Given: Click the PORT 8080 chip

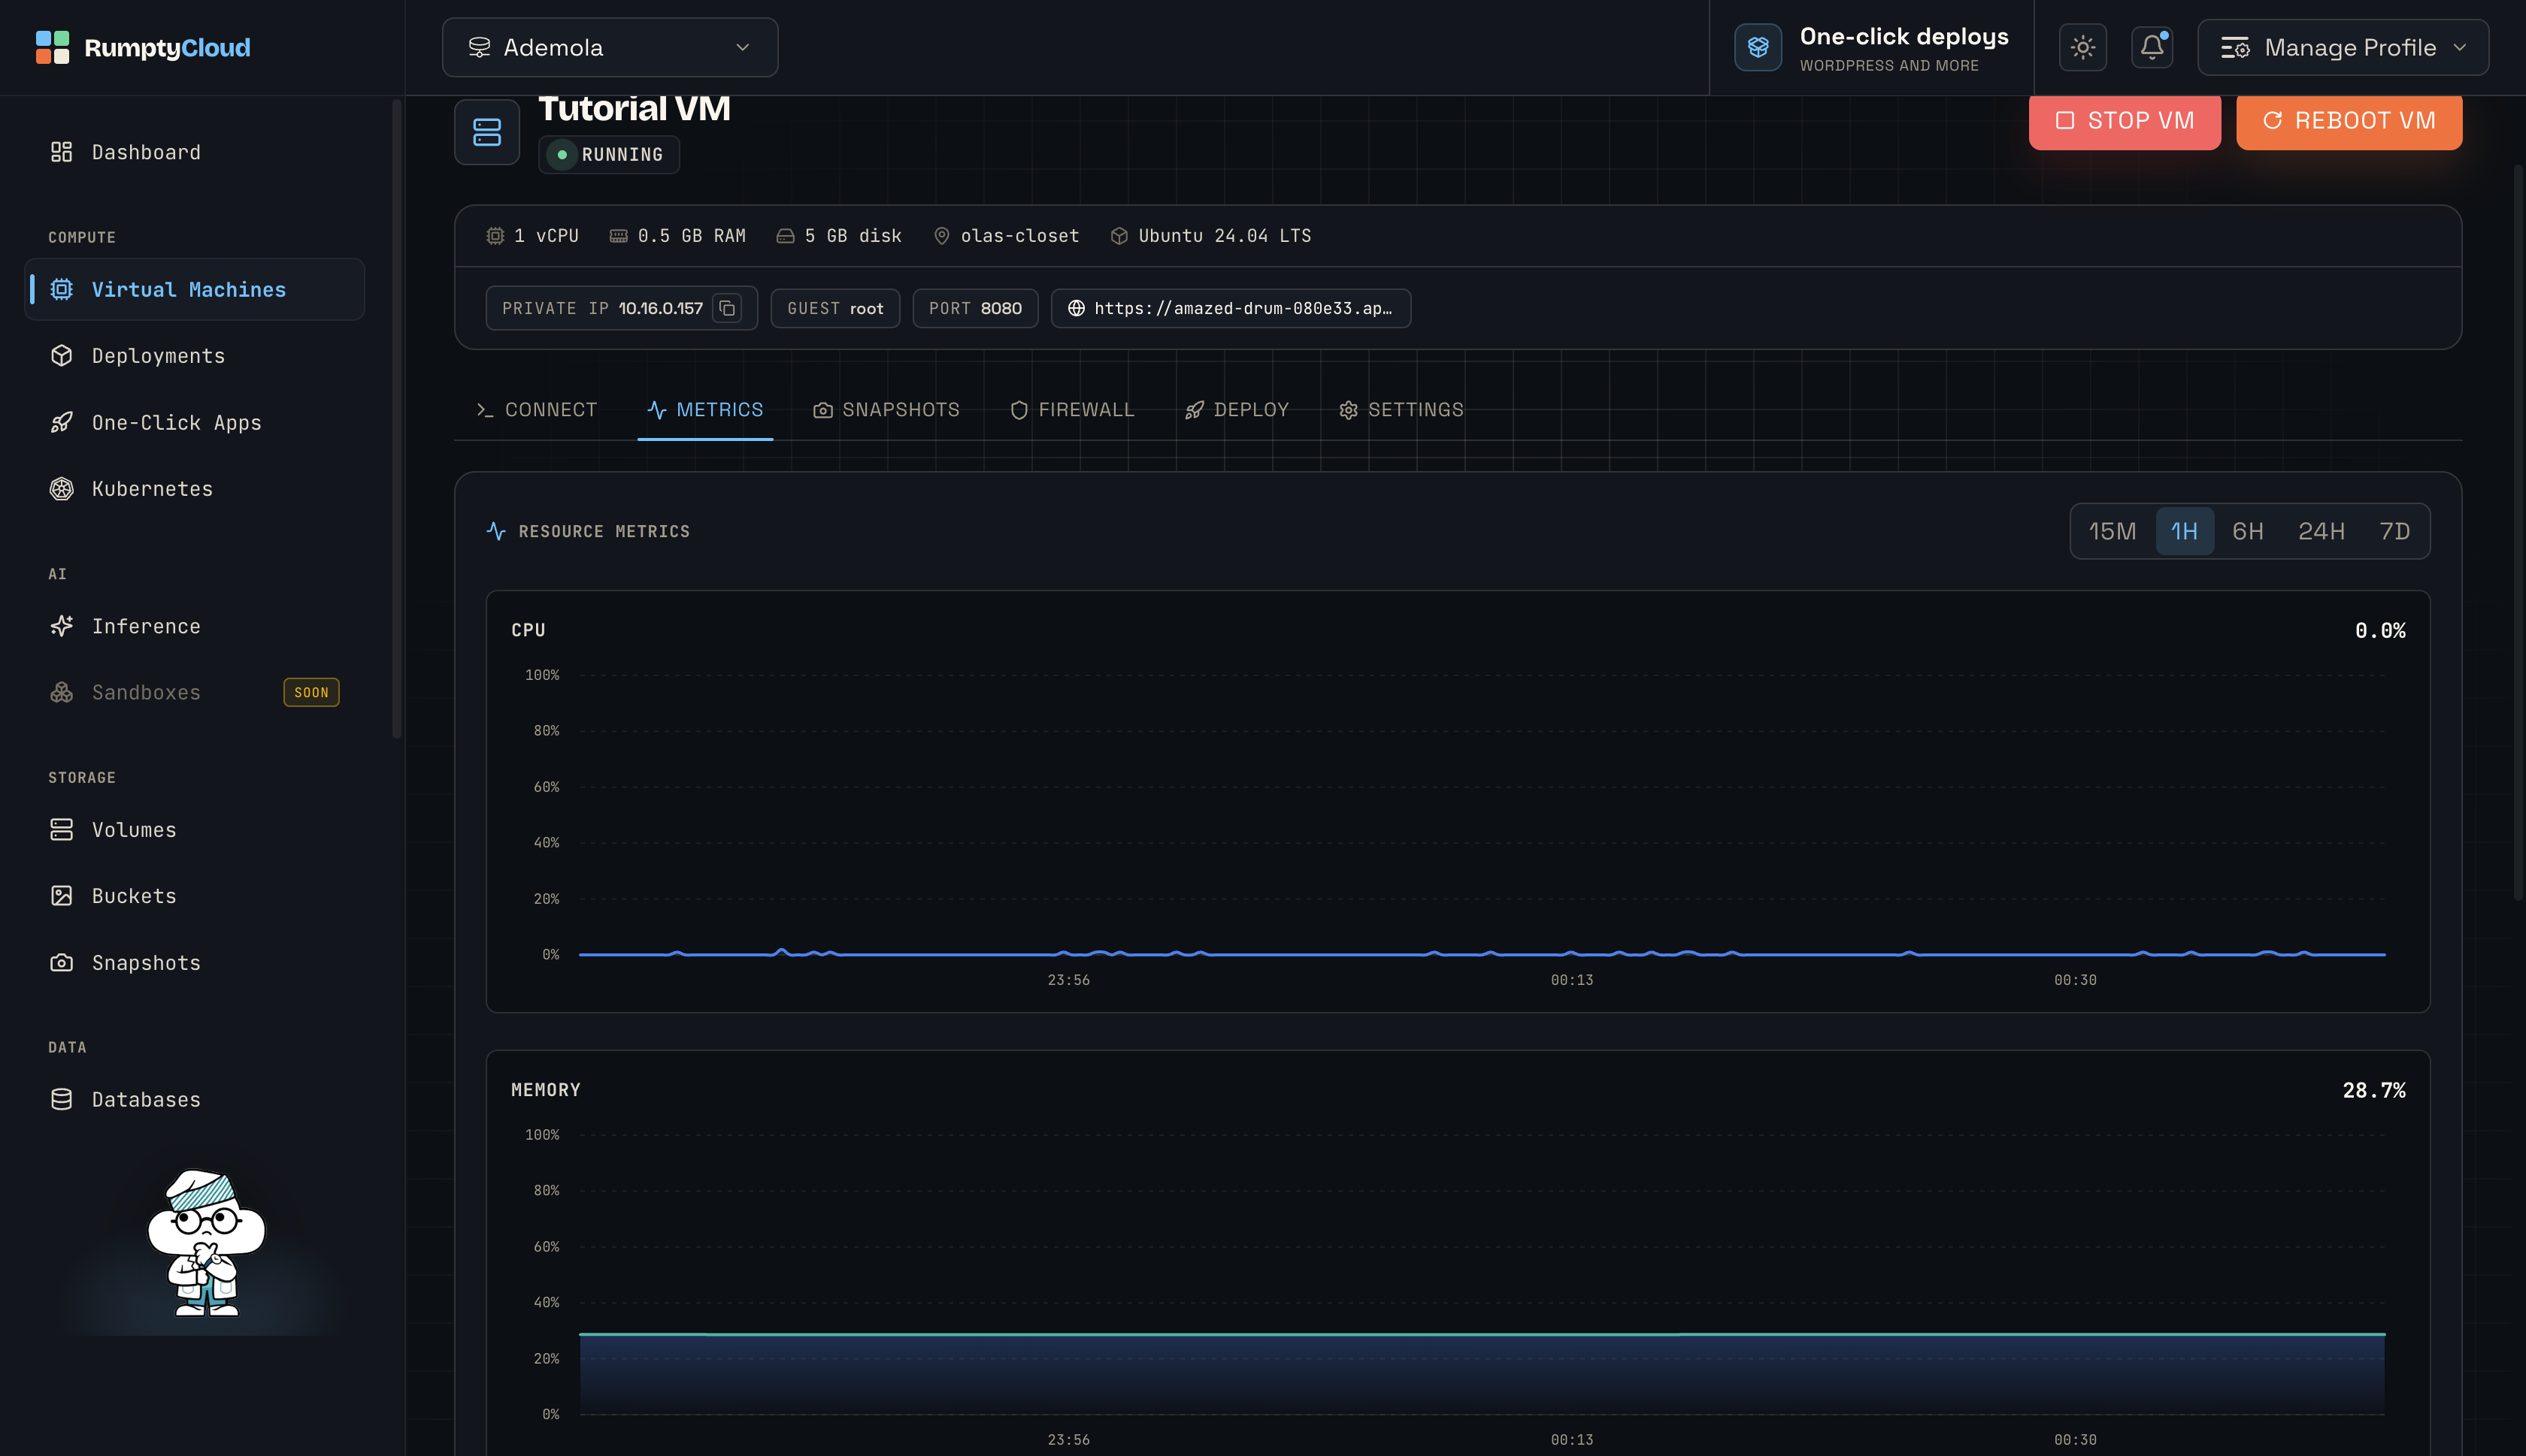Looking at the screenshot, I should [x=975, y=308].
